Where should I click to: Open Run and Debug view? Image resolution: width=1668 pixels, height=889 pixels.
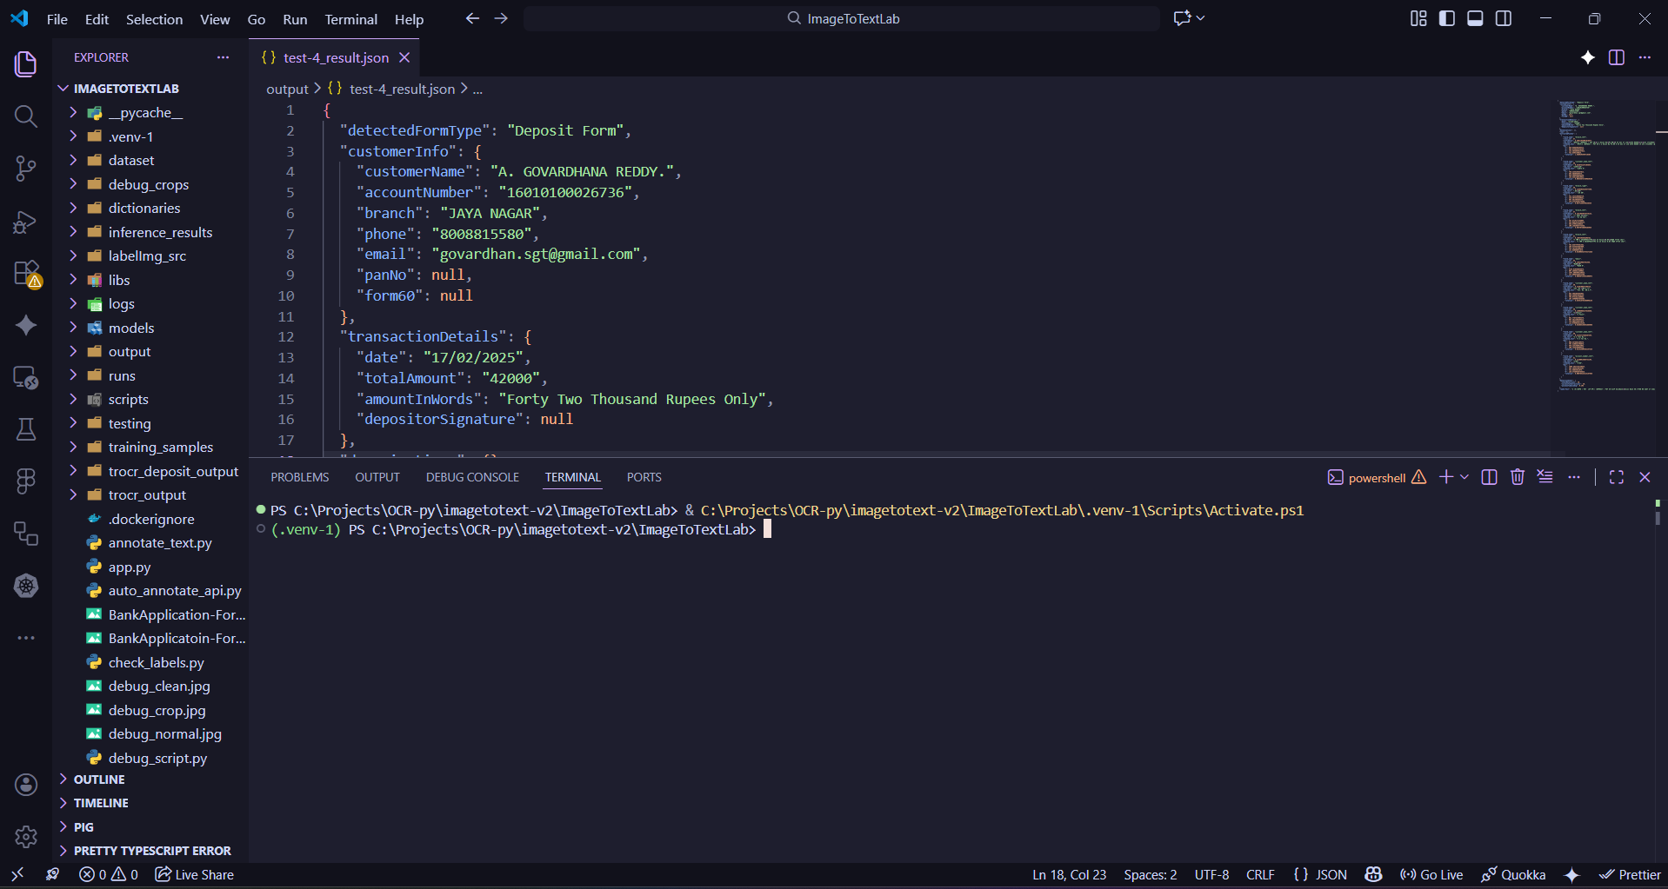click(x=26, y=222)
